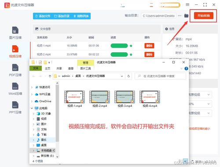Click the app logo of 优速文件压缩器
This screenshot has width=220, height=167.
click(7, 5)
